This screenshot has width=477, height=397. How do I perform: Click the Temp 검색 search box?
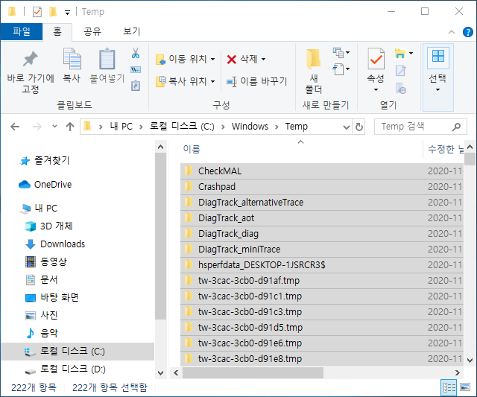[x=420, y=127]
